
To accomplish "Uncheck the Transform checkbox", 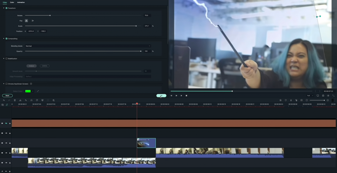I will coord(7,8).
